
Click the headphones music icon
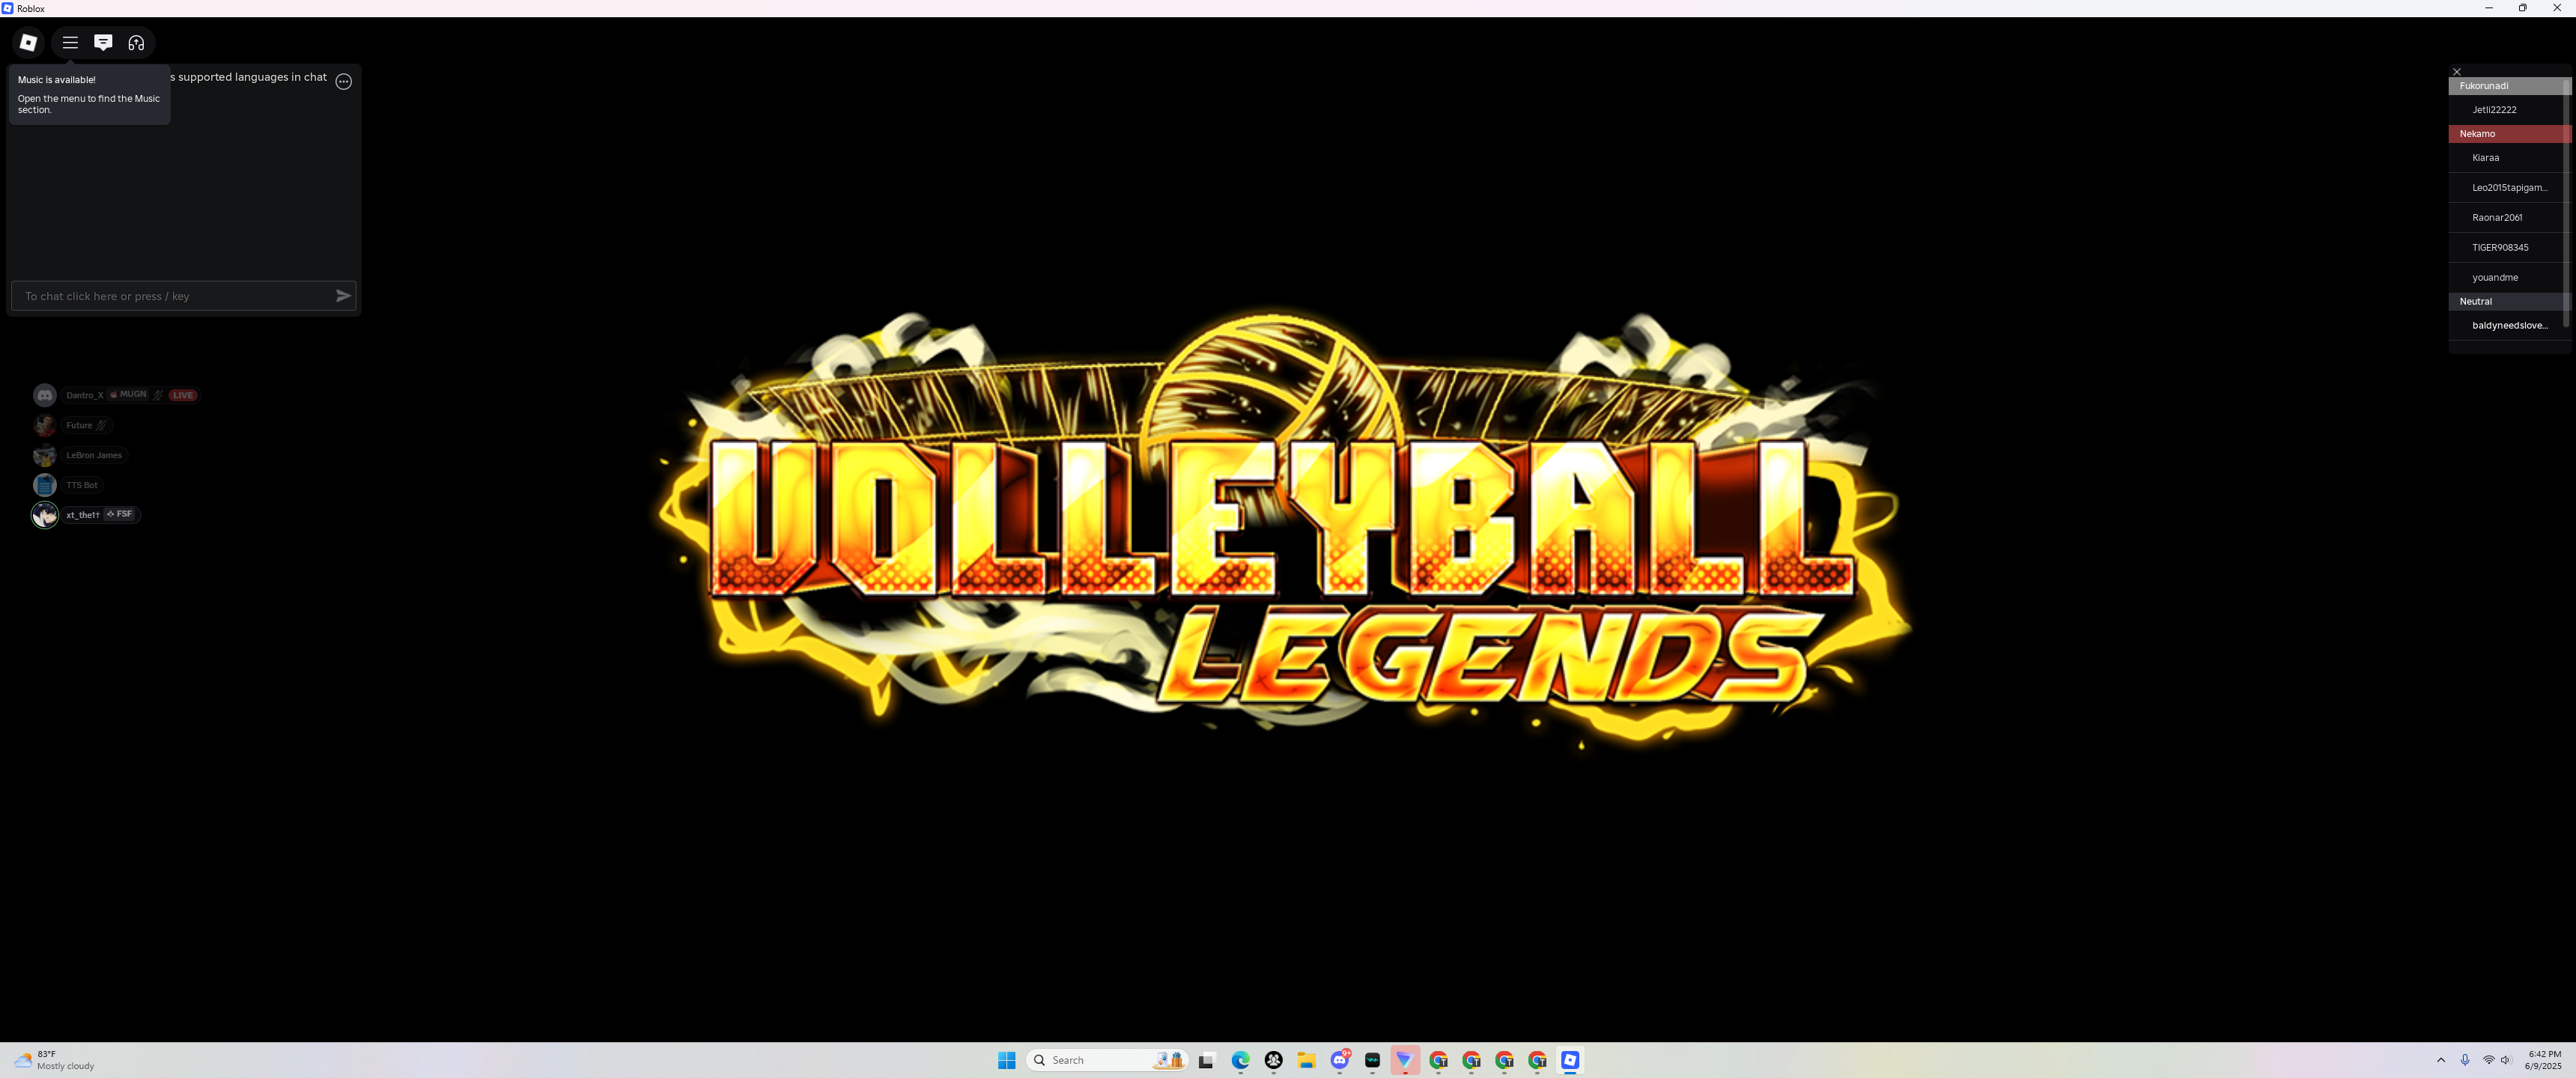(136, 42)
